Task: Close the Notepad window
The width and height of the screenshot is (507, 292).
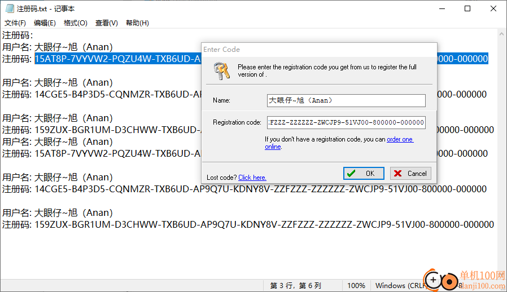Action: (493, 8)
